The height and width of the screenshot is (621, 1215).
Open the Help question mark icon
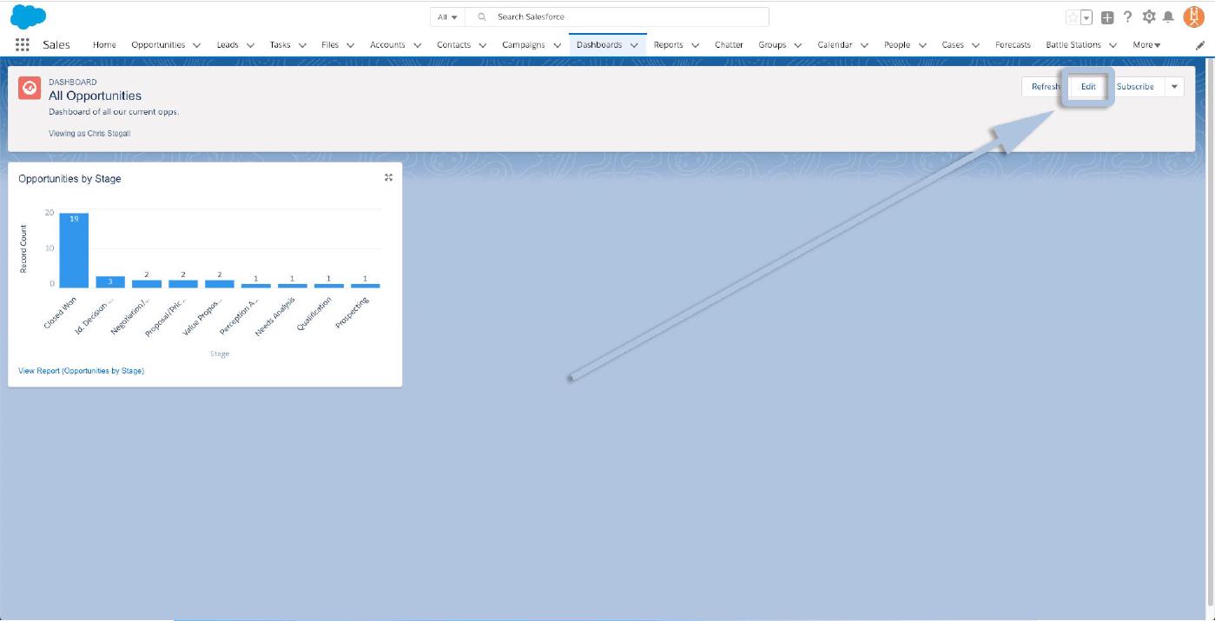[x=1128, y=17]
